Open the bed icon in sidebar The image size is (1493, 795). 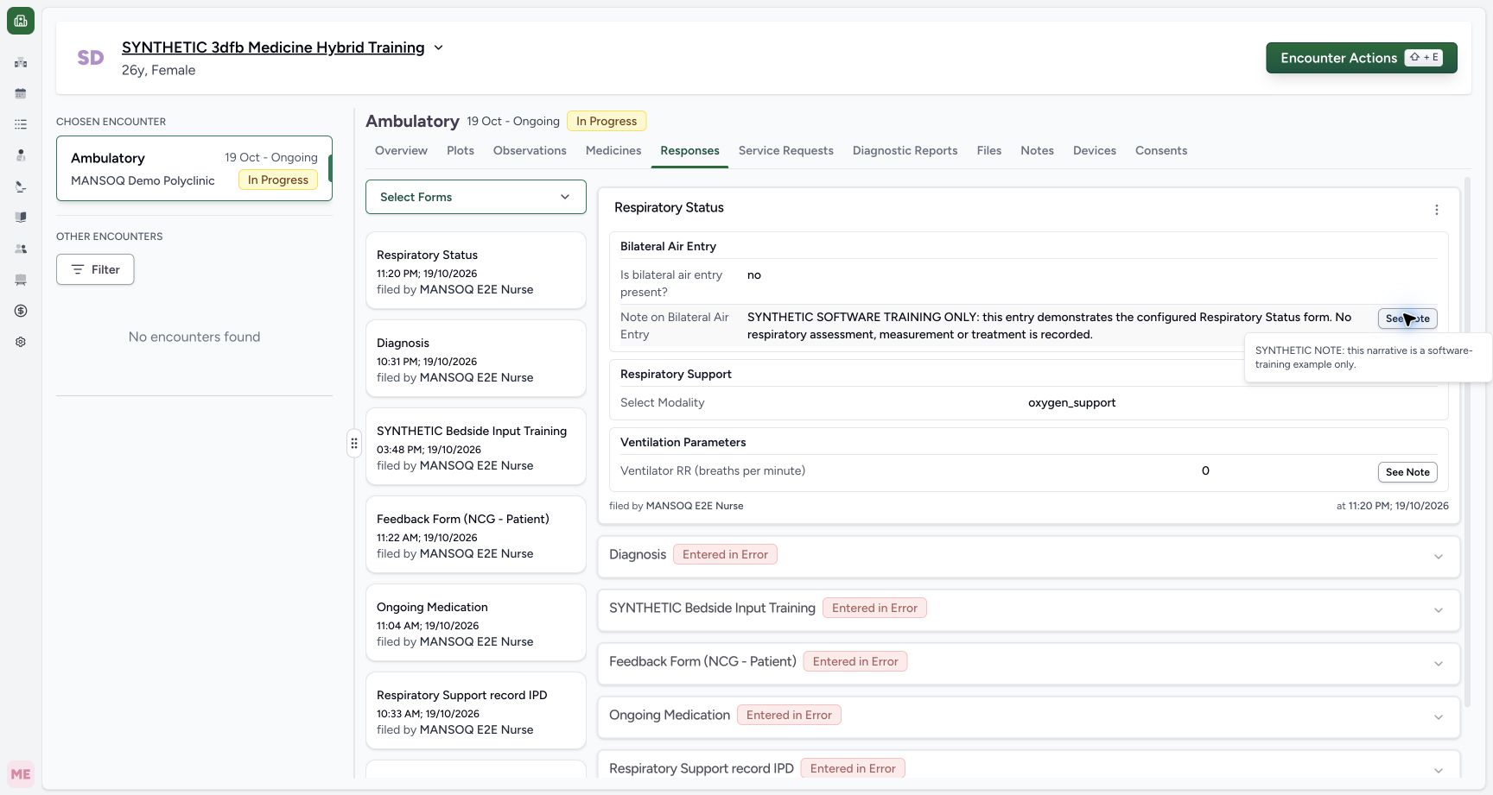(21, 280)
